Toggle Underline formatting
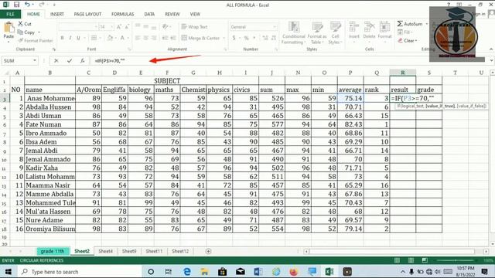 pyautogui.click(x=78, y=38)
